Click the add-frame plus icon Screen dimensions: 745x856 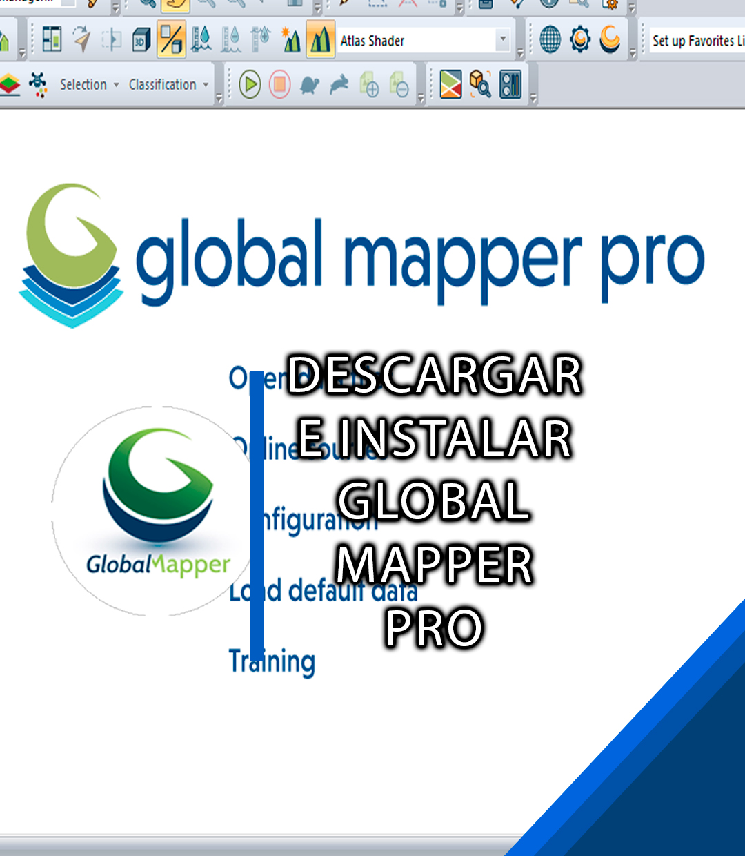pos(369,85)
